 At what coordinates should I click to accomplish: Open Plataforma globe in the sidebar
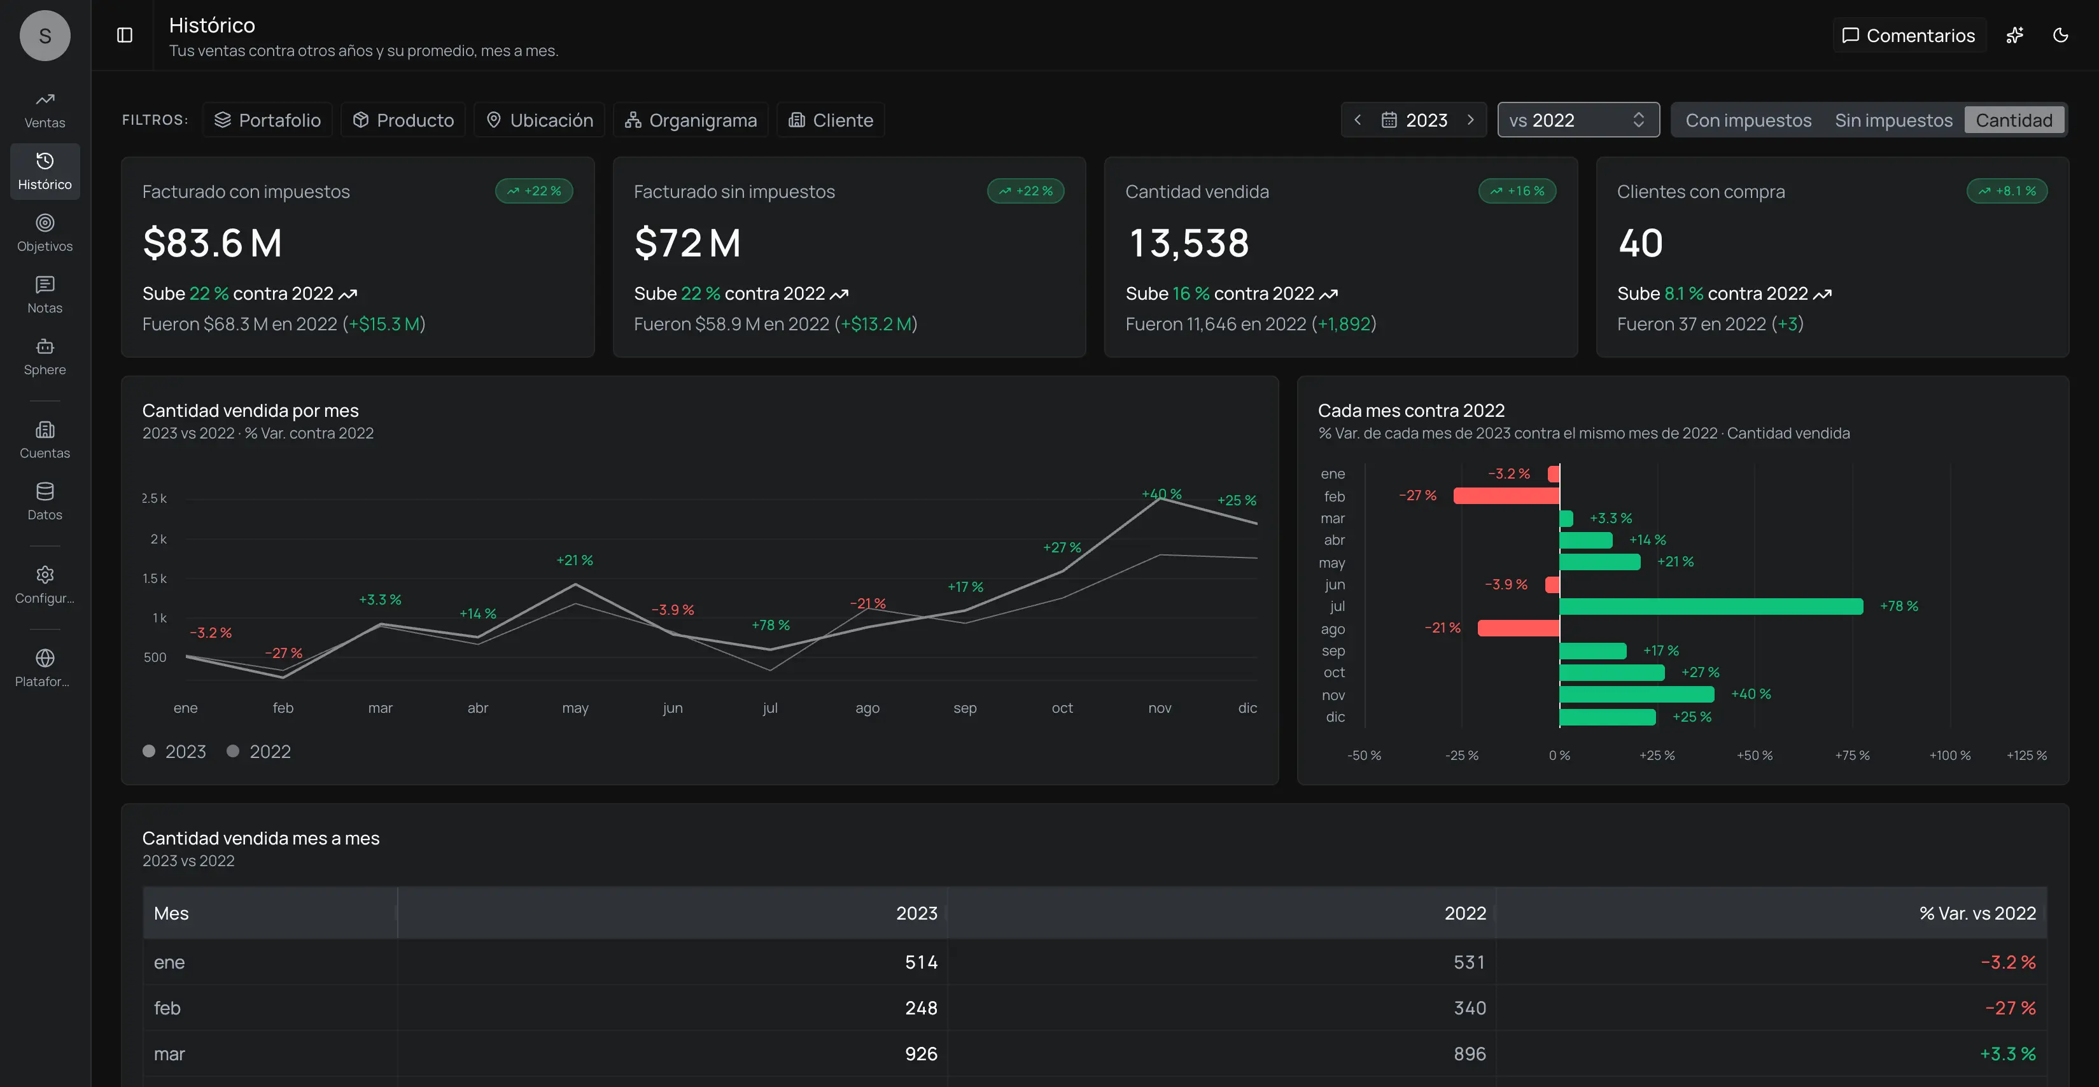[45, 668]
